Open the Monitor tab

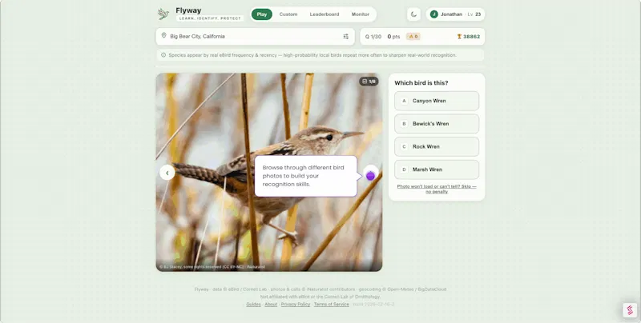pyautogui.click(x=360, y=14)
